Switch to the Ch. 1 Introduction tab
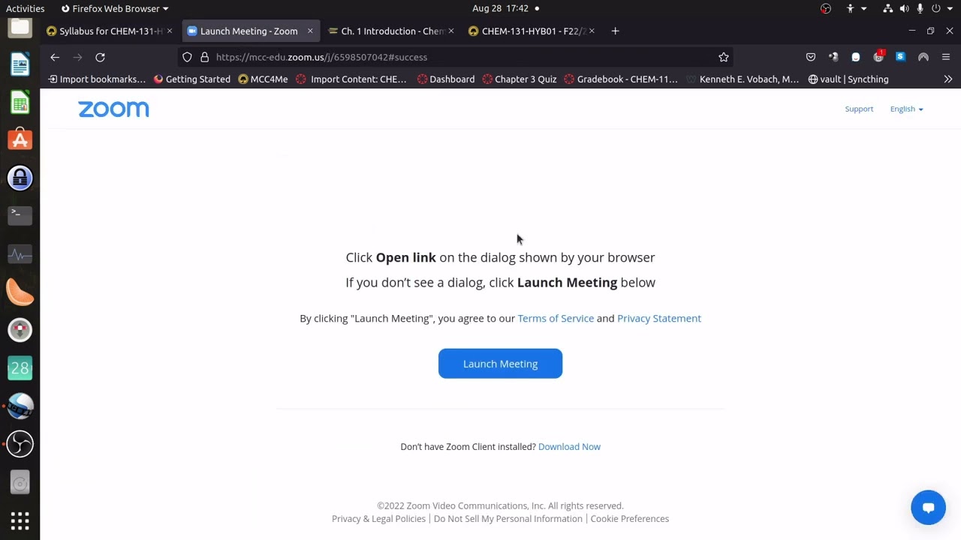The width and height of the screenshot is (961, 540). [x=392, y=31]
